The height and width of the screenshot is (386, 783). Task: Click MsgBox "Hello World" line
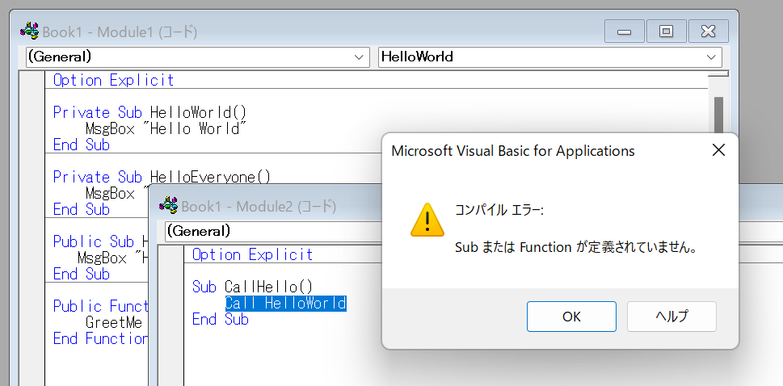pyautogui.click(x=166, y=129)
